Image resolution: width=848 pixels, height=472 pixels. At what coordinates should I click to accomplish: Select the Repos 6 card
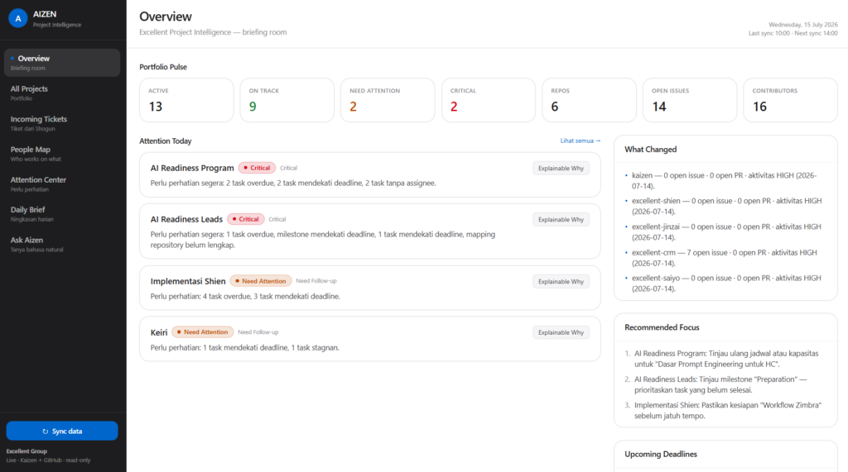(589, 100)
